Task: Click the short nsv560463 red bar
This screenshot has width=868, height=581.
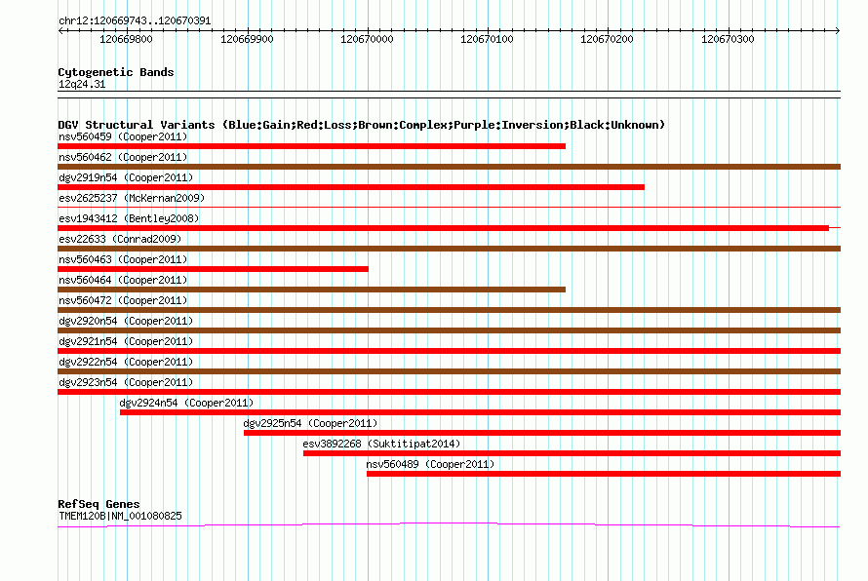Action: click(214, 269)
